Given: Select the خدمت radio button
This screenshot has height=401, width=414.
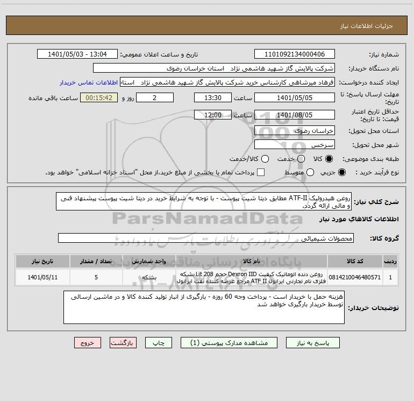Looking at the screenshot, I should (301, 159).
